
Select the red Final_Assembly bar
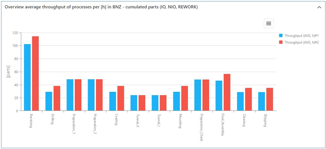[x=227, y=92]
